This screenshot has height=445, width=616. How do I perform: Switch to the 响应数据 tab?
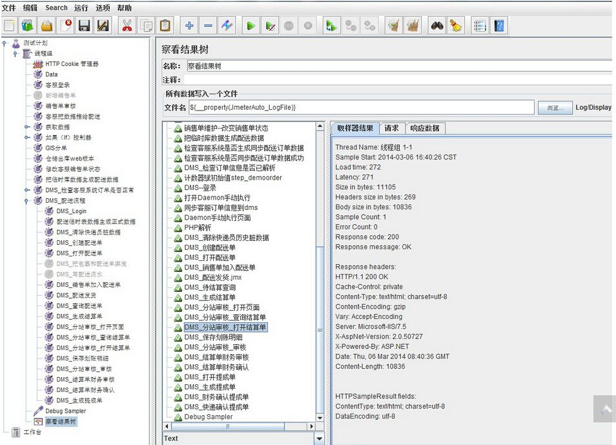425,129
